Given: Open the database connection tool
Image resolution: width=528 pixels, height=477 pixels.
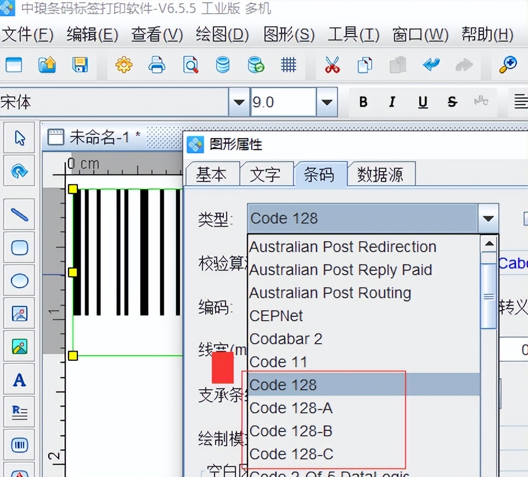Looking at the screenshot, I should [x=223, y=64].
